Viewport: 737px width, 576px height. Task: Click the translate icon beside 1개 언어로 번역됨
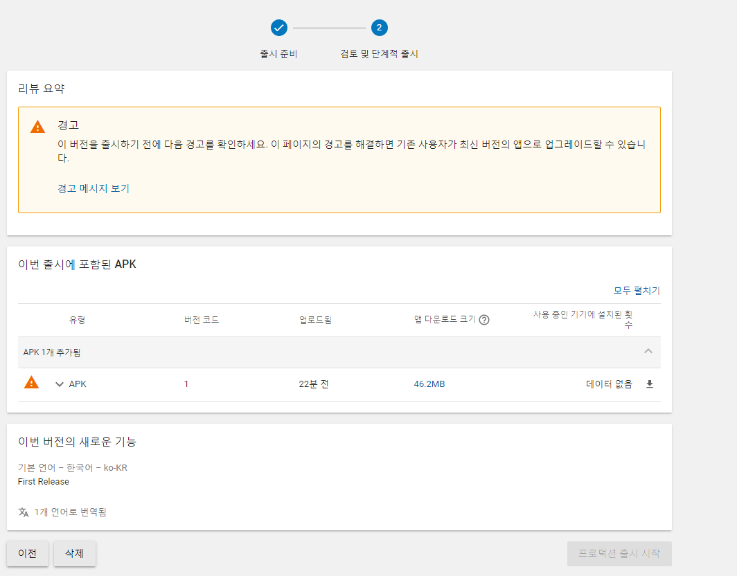(24, 512)
